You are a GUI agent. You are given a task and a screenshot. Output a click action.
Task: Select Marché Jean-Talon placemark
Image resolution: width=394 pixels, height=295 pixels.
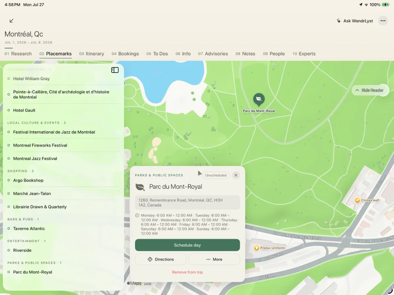[x=63, y=194]
